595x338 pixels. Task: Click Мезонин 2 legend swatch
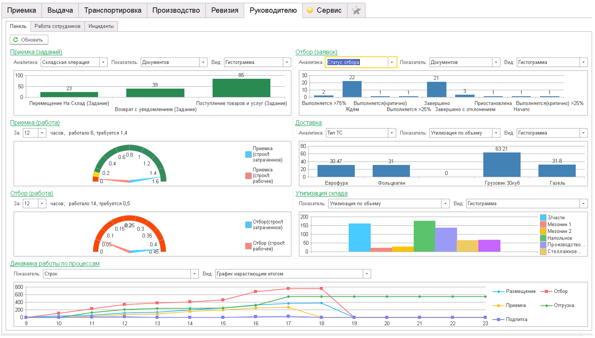click(543, 231)
